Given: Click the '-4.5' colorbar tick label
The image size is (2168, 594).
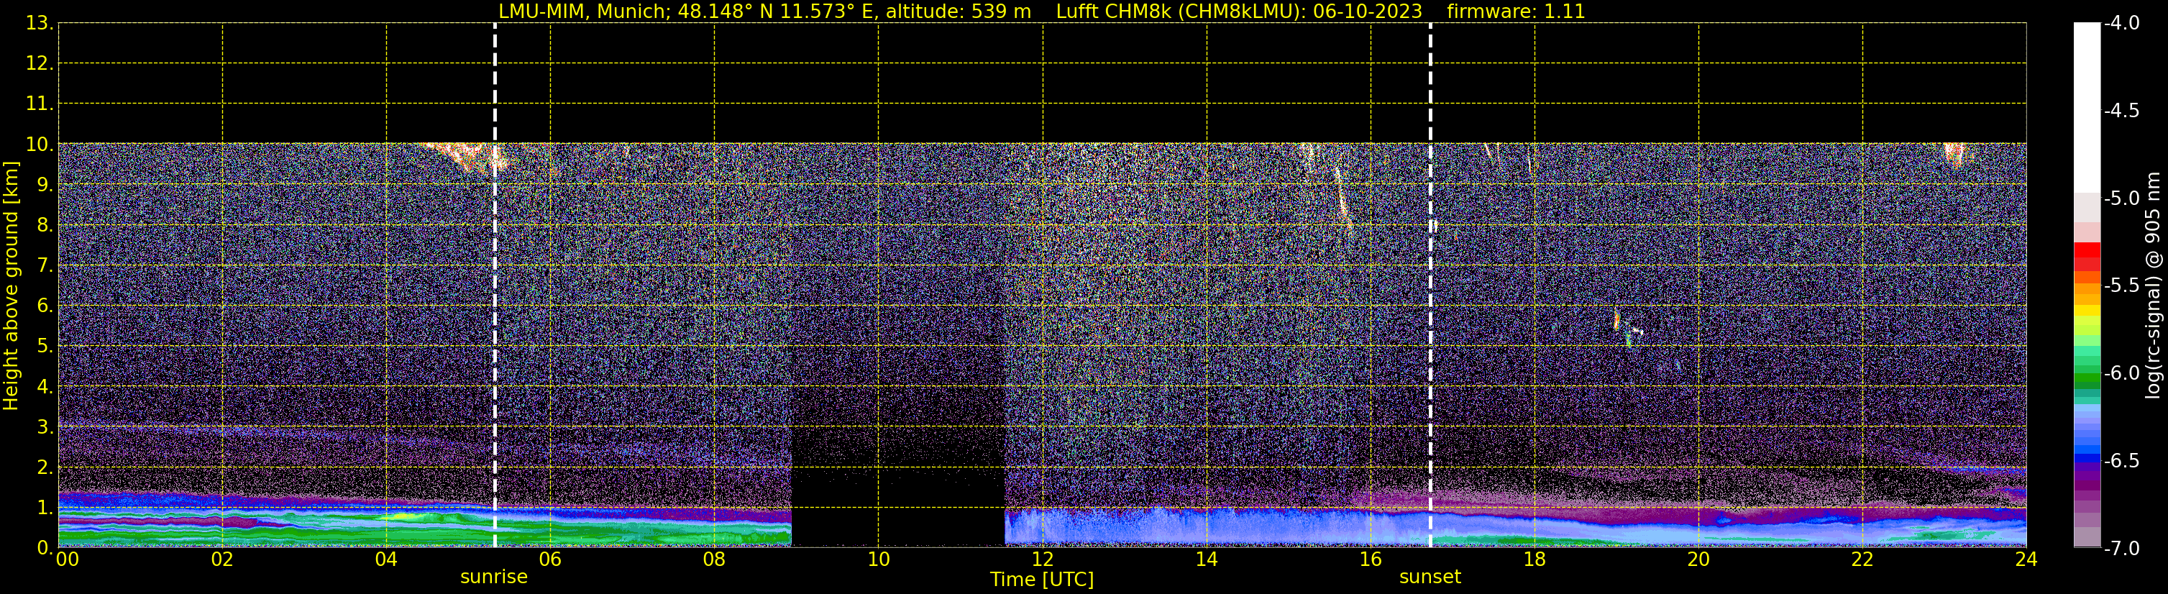Looking at the screenshot, I should (x=2121, y=111).
